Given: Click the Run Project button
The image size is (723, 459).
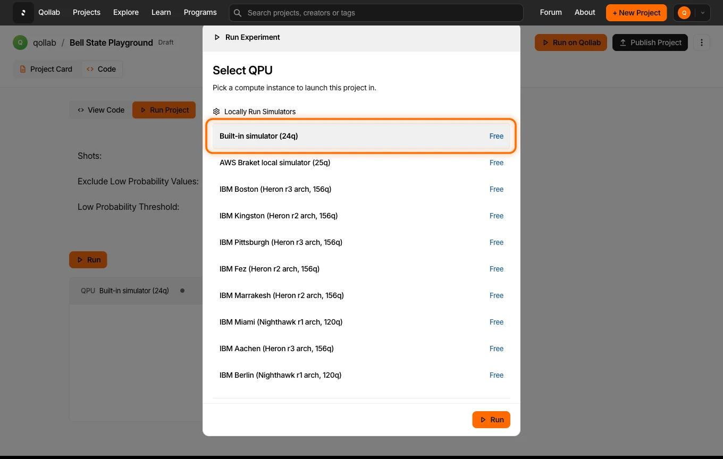Looking at the screenshot, I should 164,110.
